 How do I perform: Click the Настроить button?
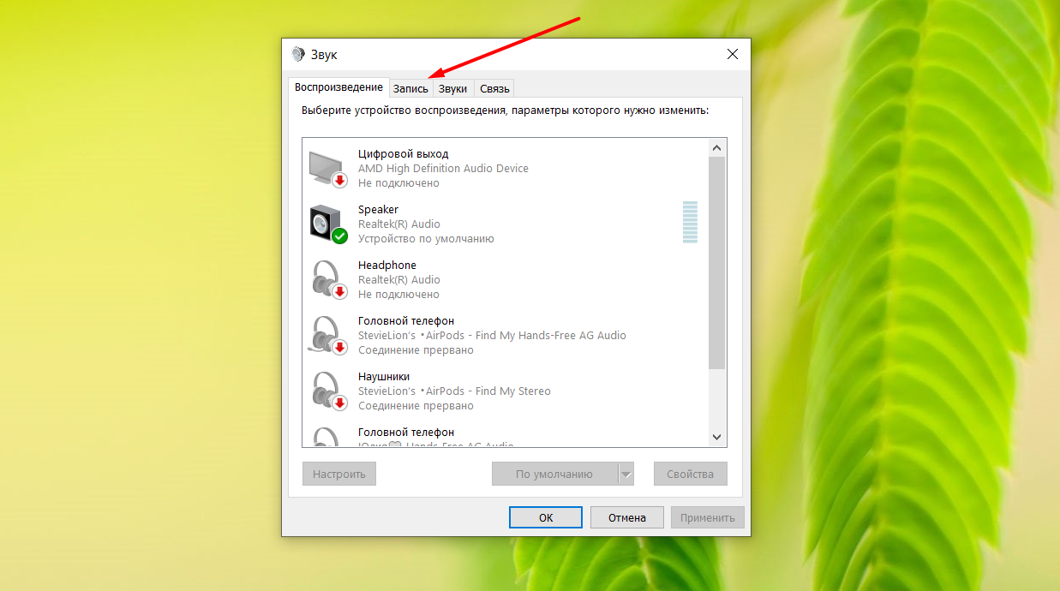[339, 474]
